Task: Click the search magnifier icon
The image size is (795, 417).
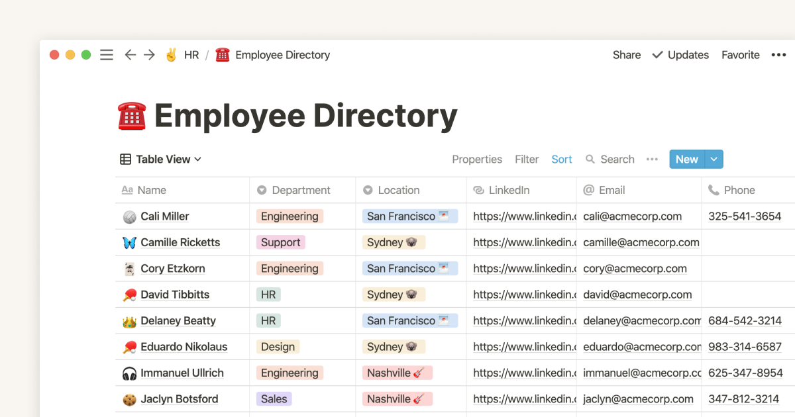Action: 590,160
